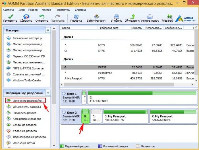Start Мастер копирования диска wizard
Image resolution: width=199 pixels, height=150 pixels.
coord(26,44)
